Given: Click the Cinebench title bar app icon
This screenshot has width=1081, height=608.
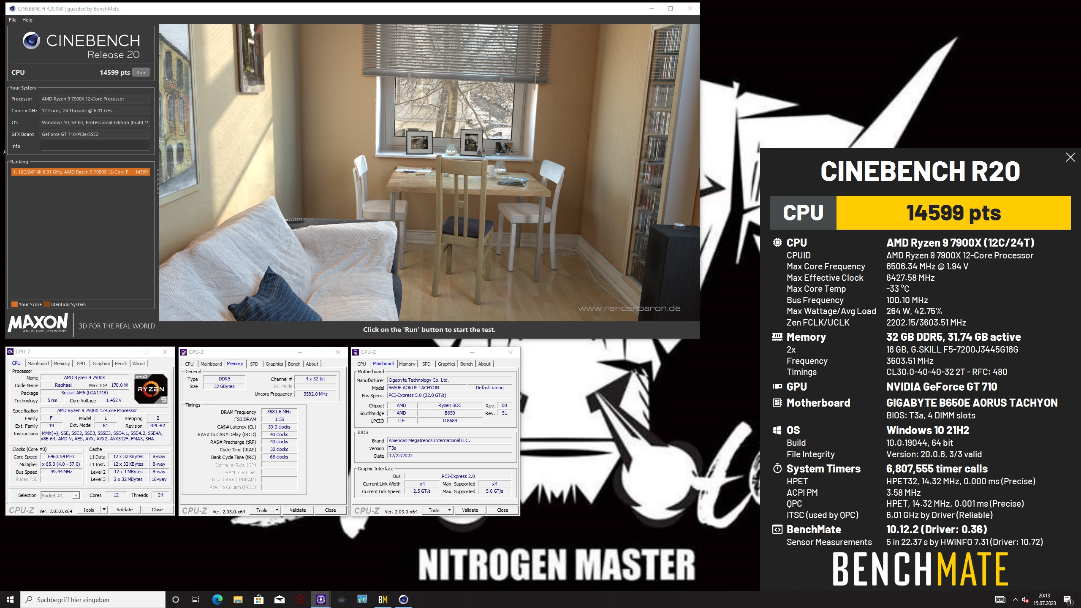Looking at the screenshot, I should pos(12,8).
